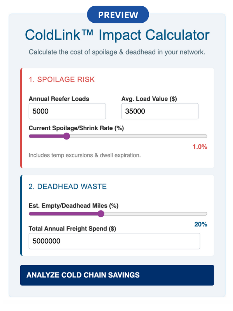Click the Est. Empty/Deadhead Miles (%) label
The width and height of the screenshot is (233, 311).
(73, 205)
